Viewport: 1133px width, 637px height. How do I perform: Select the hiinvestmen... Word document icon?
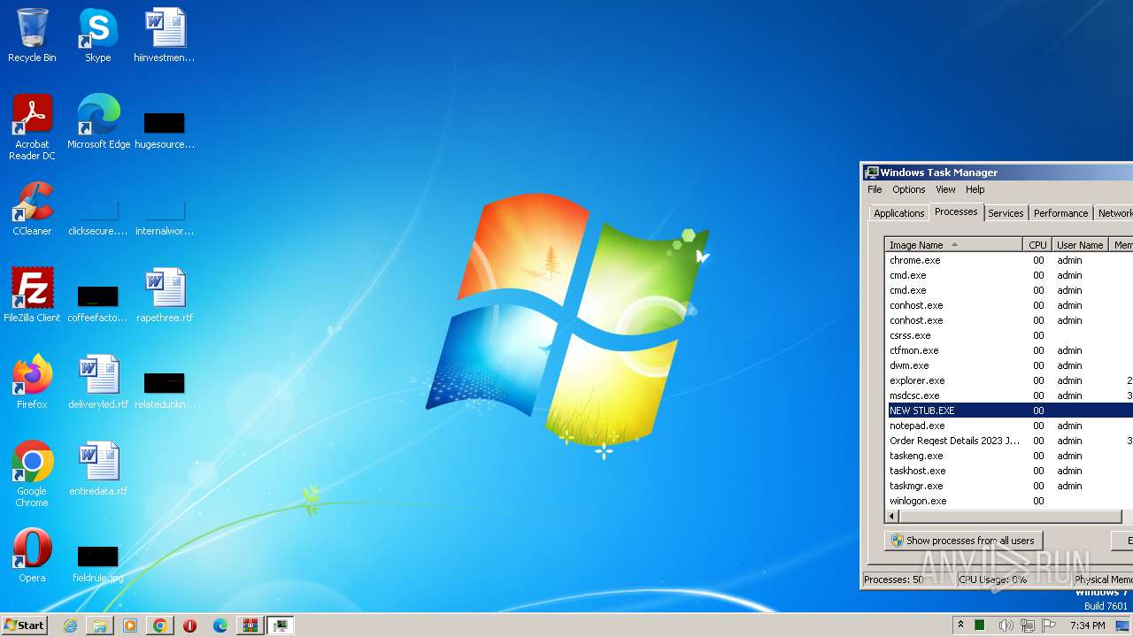tap(165, 35)
